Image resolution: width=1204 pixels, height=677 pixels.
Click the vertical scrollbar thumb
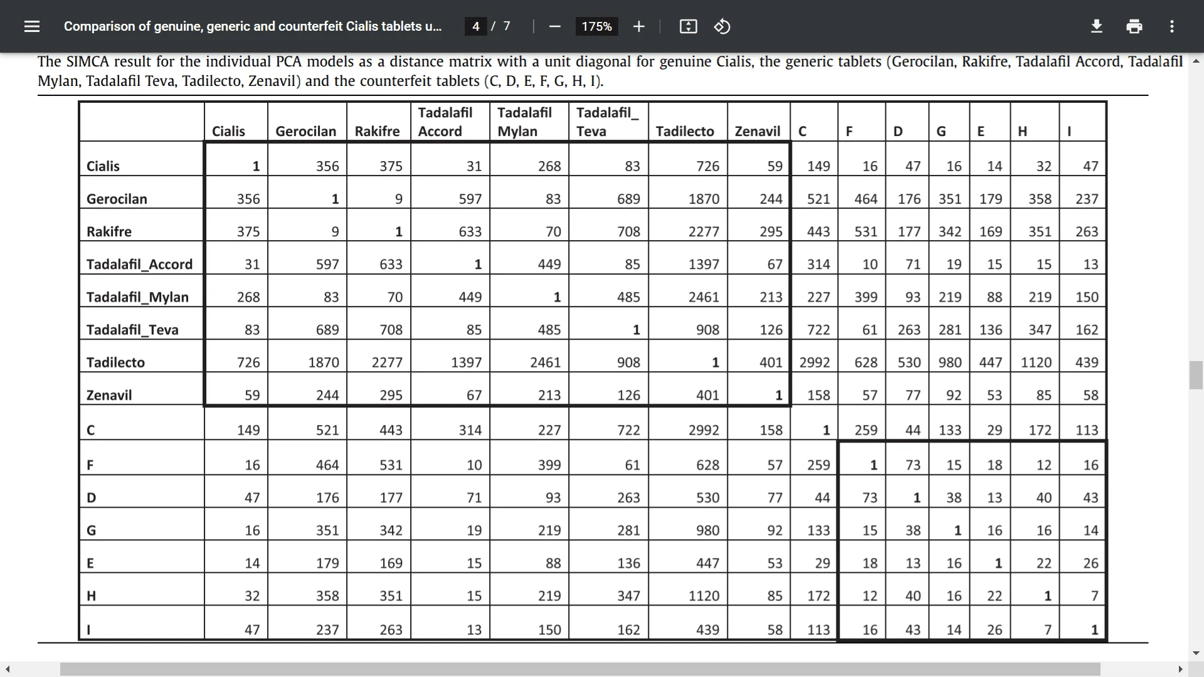pos(1196,375)
